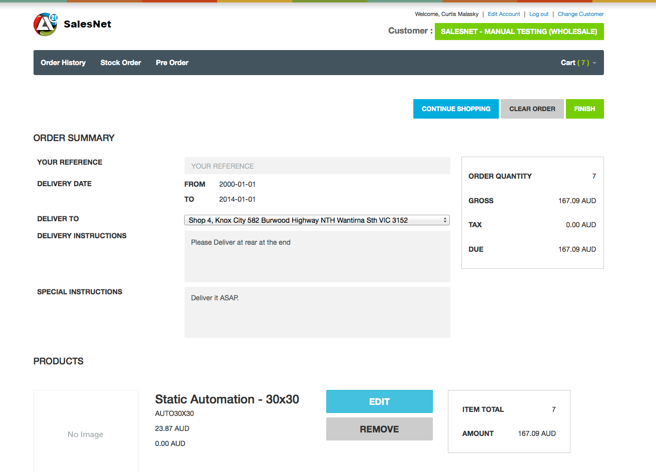Image resolution: width=656 pixels, height=472 pixels.
Task: Navigate to the Pre Order page
Action: 172,63
